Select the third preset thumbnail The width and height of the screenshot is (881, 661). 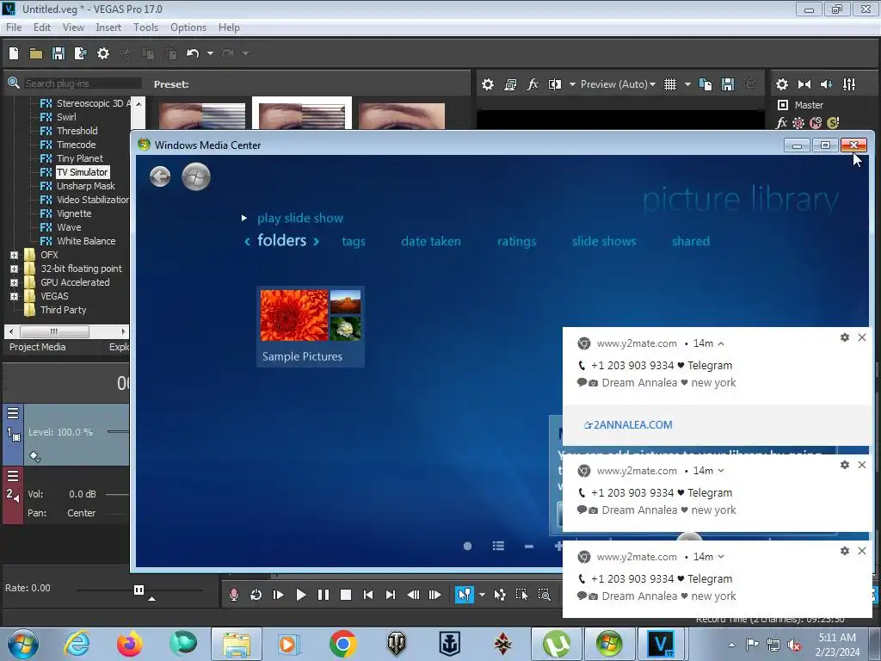tap(402, 116)
